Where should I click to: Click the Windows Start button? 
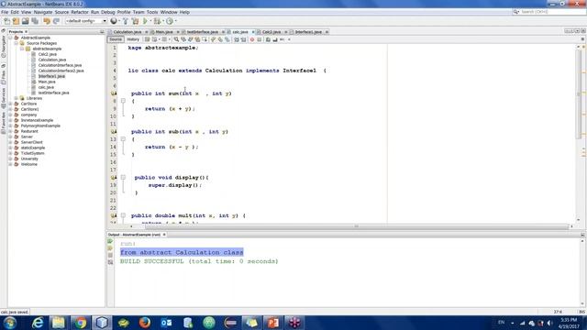pos(10,323)
